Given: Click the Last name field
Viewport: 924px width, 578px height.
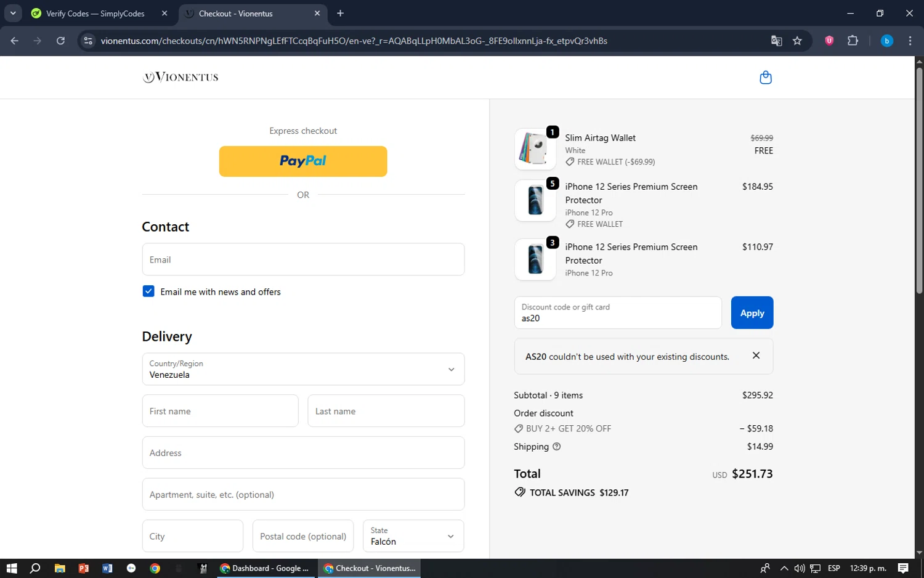Looking at the screenshot, I should 386,411.
